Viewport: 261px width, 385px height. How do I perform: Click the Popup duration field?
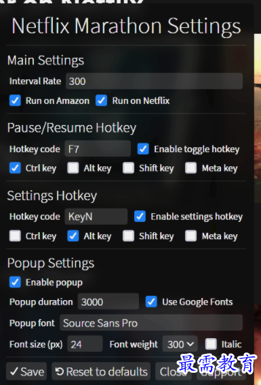click(x=108, y=301)
